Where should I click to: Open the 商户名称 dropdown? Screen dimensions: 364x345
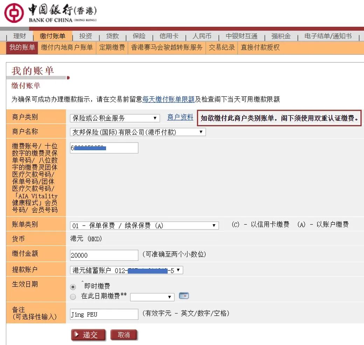tap(138, 132)
